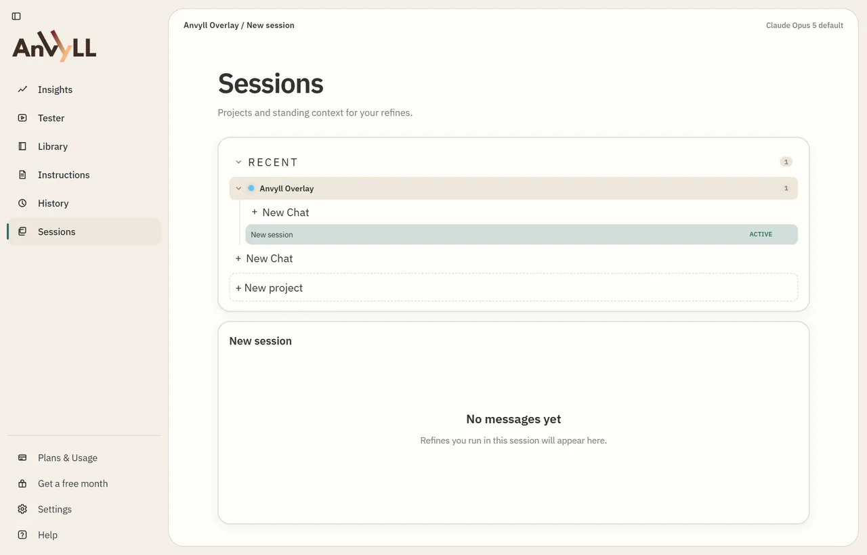Collapse the RECENT section chevron

click(x=238, y=162)
